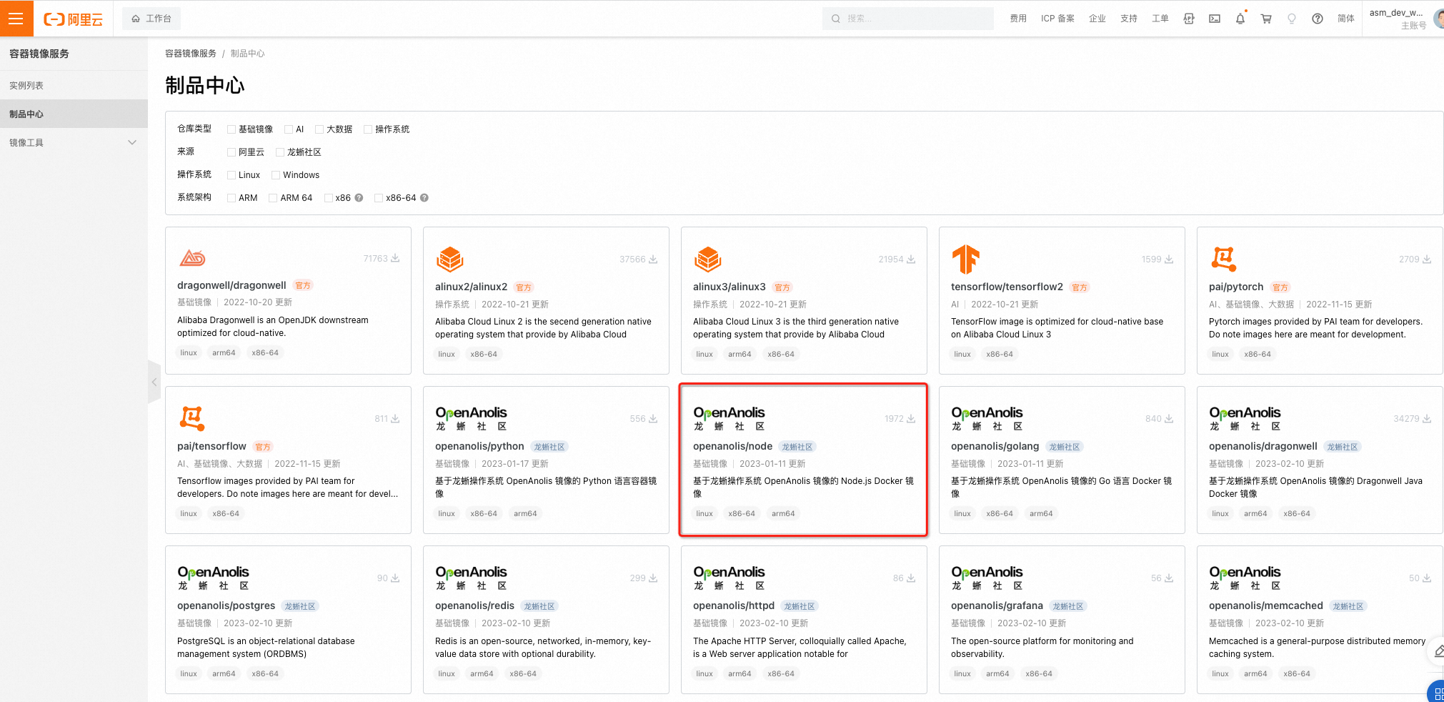Click the pai/tensorflow logo icon
This screenshot has height=702, width=1444.
(x=192, y=418)
